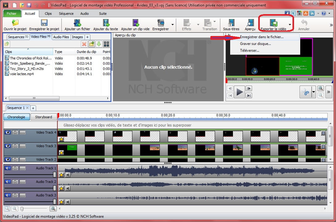Expand the social sharing icons dropdown arrow

[318, 13]
